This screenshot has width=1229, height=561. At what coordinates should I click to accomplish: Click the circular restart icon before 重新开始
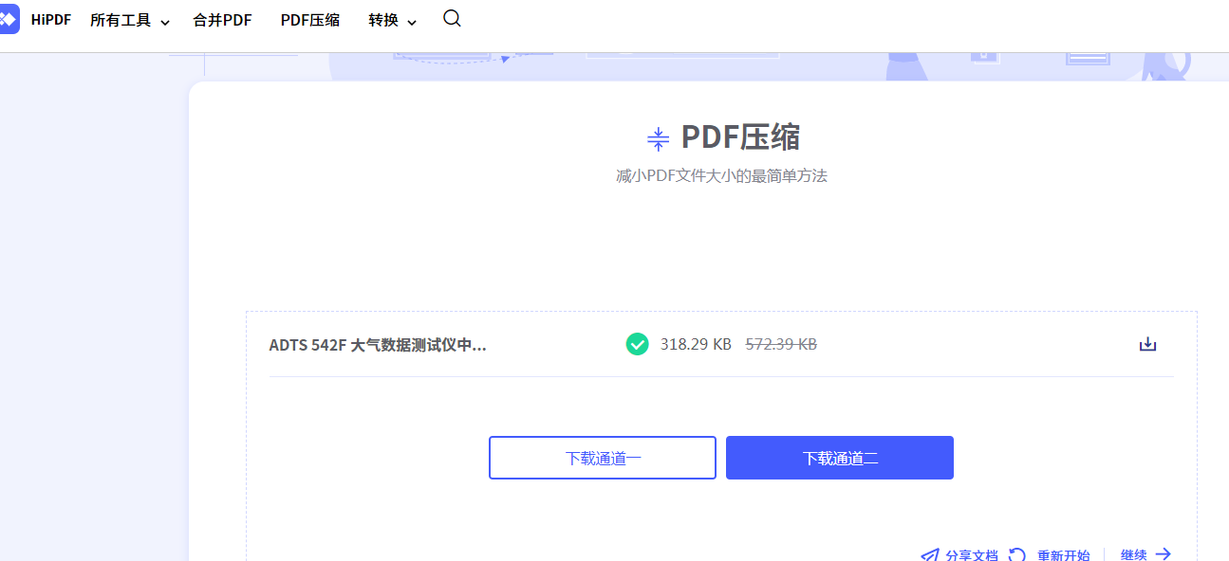1016,553
